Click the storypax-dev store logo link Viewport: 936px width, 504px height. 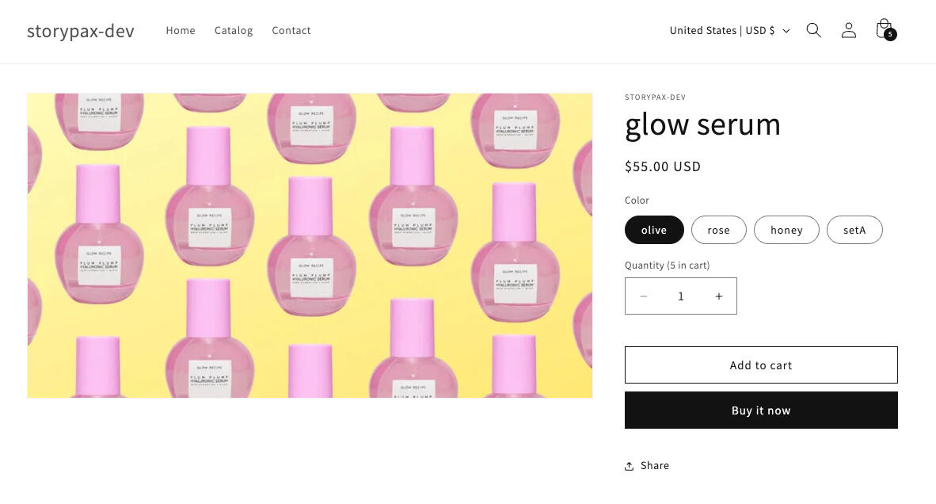pyautogui.click(x=81, y=31)
